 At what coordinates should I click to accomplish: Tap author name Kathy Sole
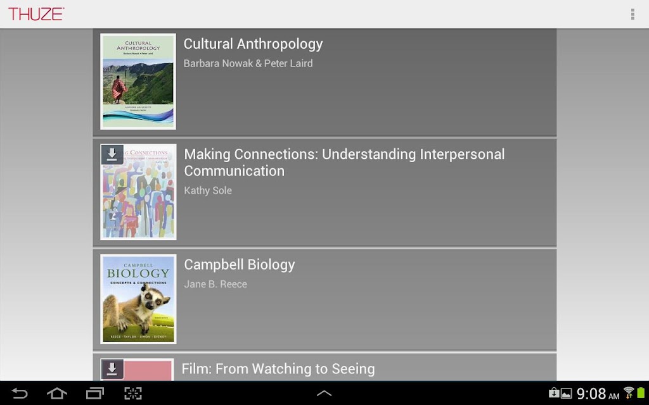tap(208, 190)
